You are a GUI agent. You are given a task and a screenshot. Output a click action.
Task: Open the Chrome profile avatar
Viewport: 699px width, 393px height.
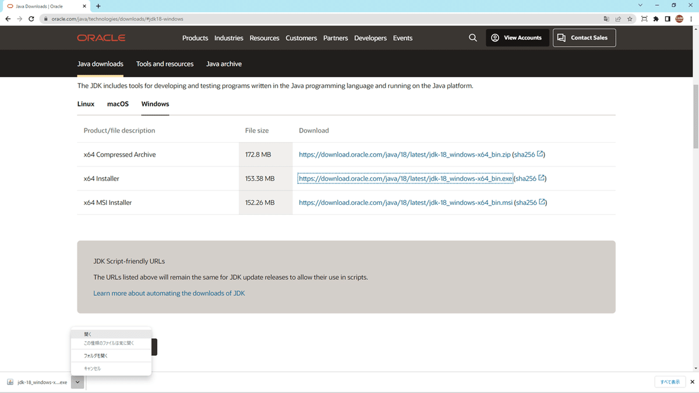(x=679, y=19)
